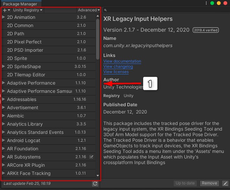Expand the Analytics Library arrow
The height and width of the screenshot is (190, 230).
coord(3,124)
